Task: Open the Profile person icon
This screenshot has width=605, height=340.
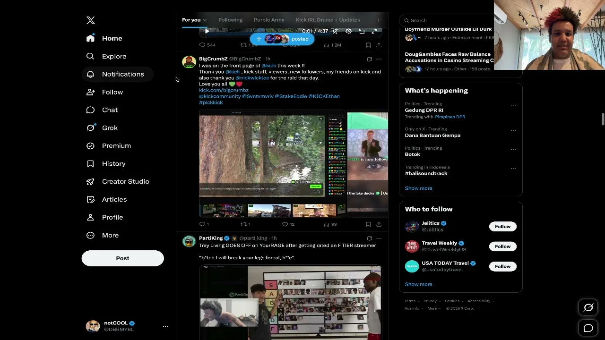Action: coord(90,218)
